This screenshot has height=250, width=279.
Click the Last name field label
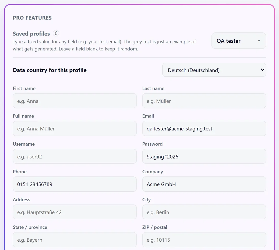(x=153, y=89)
